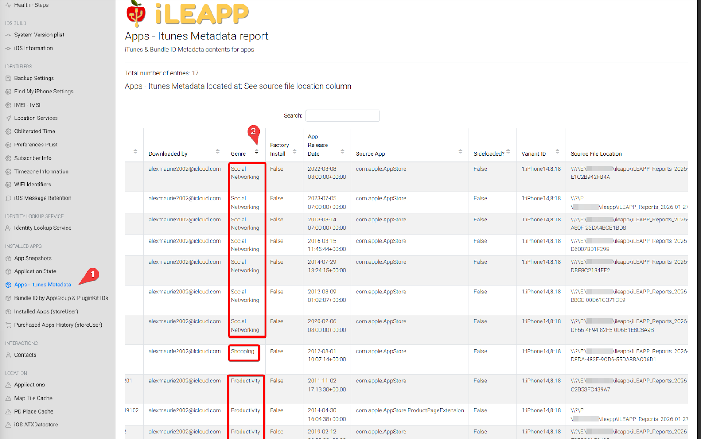This screenshot has height=439, width=701.
Task: Click Total number of entries: 17 text
Action: [x=162, y=73]
